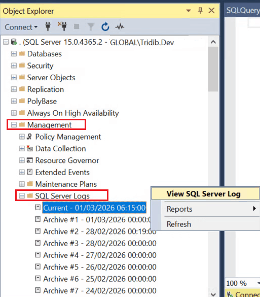Expand the Server Objects folder
Image resolution: width=260 pixels, height=297 pixels.
coord(14,78)
